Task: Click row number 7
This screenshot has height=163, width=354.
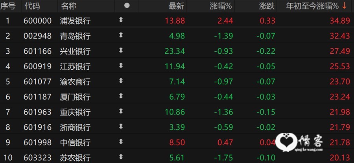Action: pos(8,112)
